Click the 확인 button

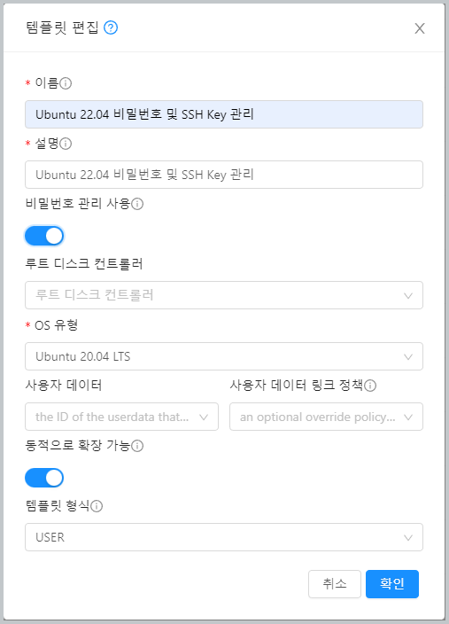[392, 584]
